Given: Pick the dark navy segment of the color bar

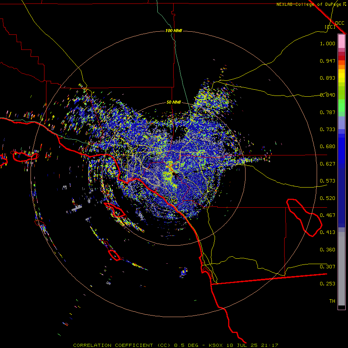Looking at the screenshot, I should coord(341,198).
